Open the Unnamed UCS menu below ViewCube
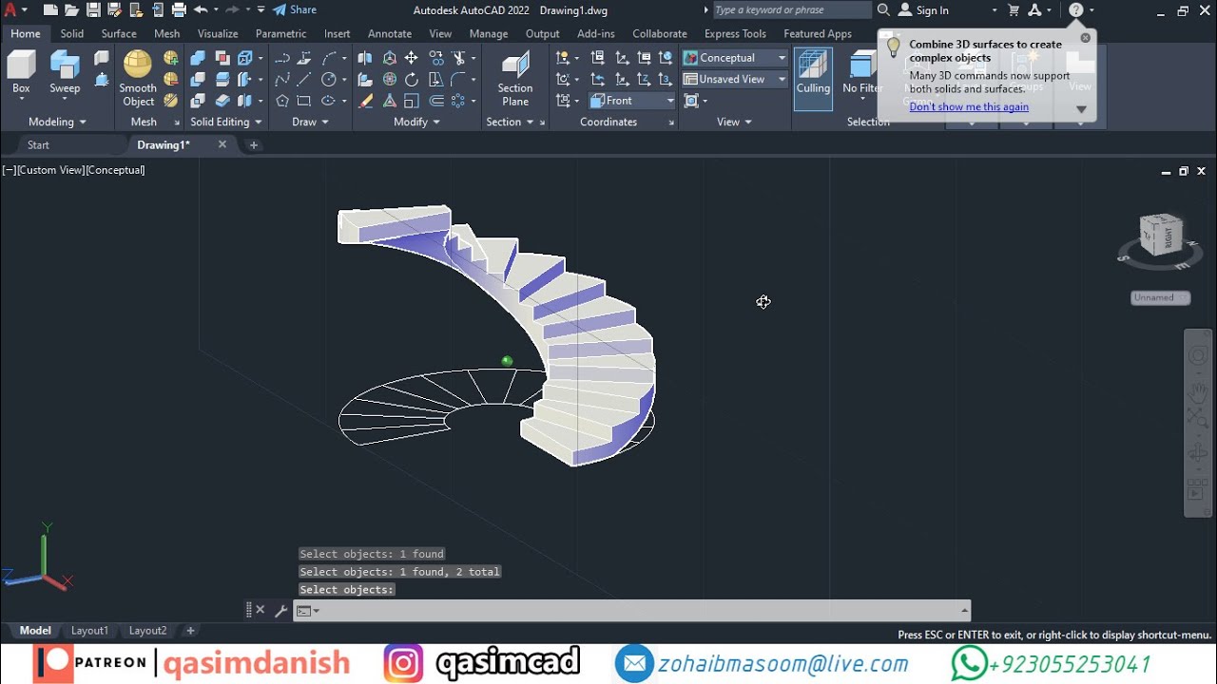1217x684 pixels. [x=1161, y=297]
